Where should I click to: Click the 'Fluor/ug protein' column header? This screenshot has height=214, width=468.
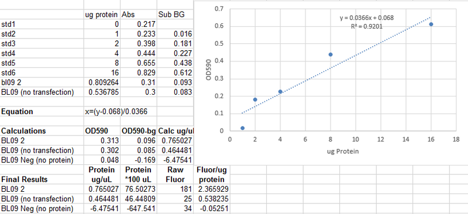coord(212,175)
